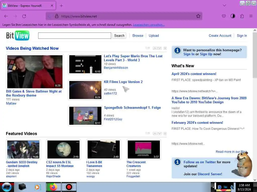This screenshot has width=257, height=192.
Task: Click the info icon in personalize box
Action: [x=177, y=50]
